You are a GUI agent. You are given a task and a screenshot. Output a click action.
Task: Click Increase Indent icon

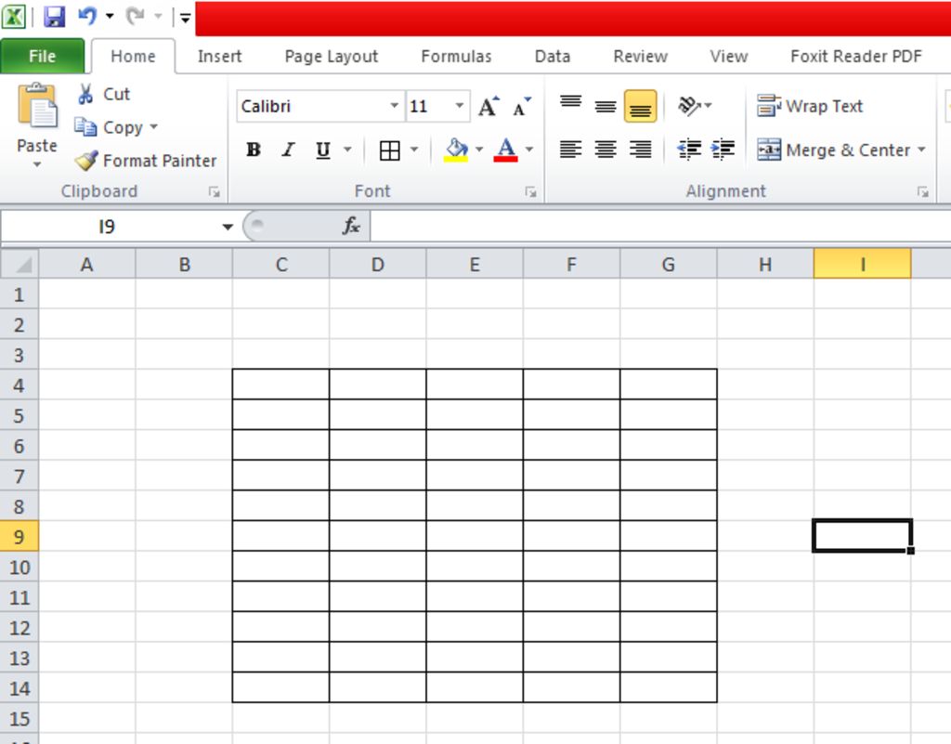click(x=723, y=150)
